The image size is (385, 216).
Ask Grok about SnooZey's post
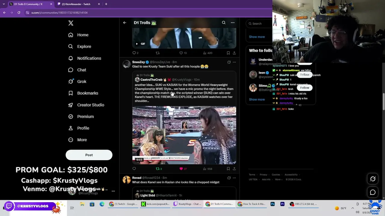coord(229,62)
